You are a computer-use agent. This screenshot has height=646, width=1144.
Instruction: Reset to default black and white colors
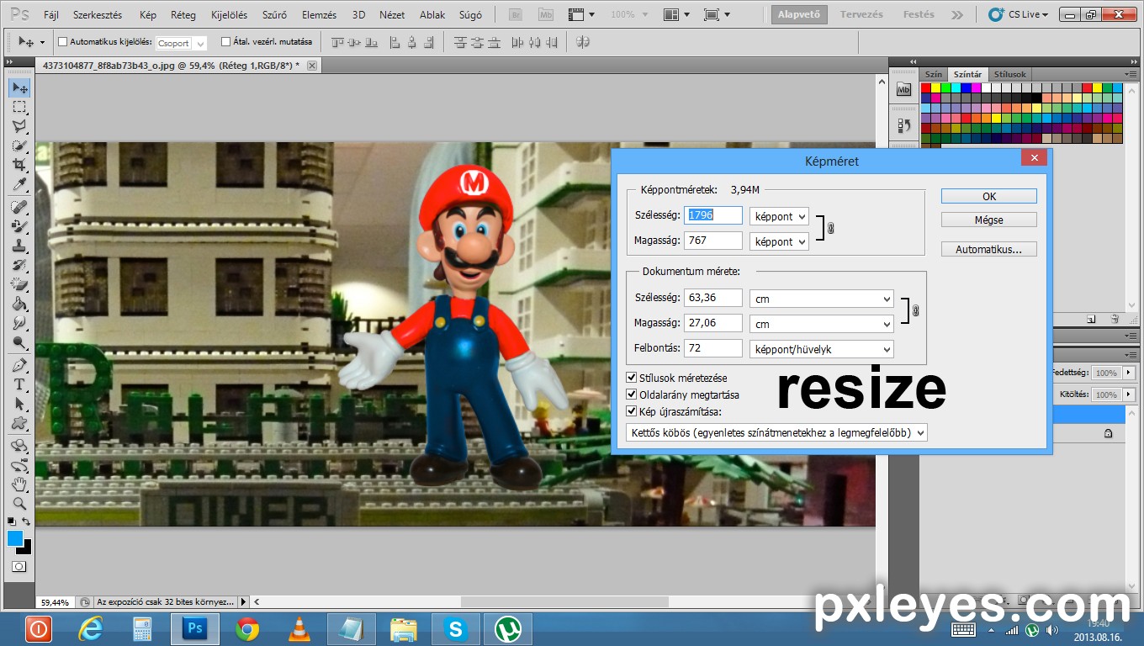point(12,522)
